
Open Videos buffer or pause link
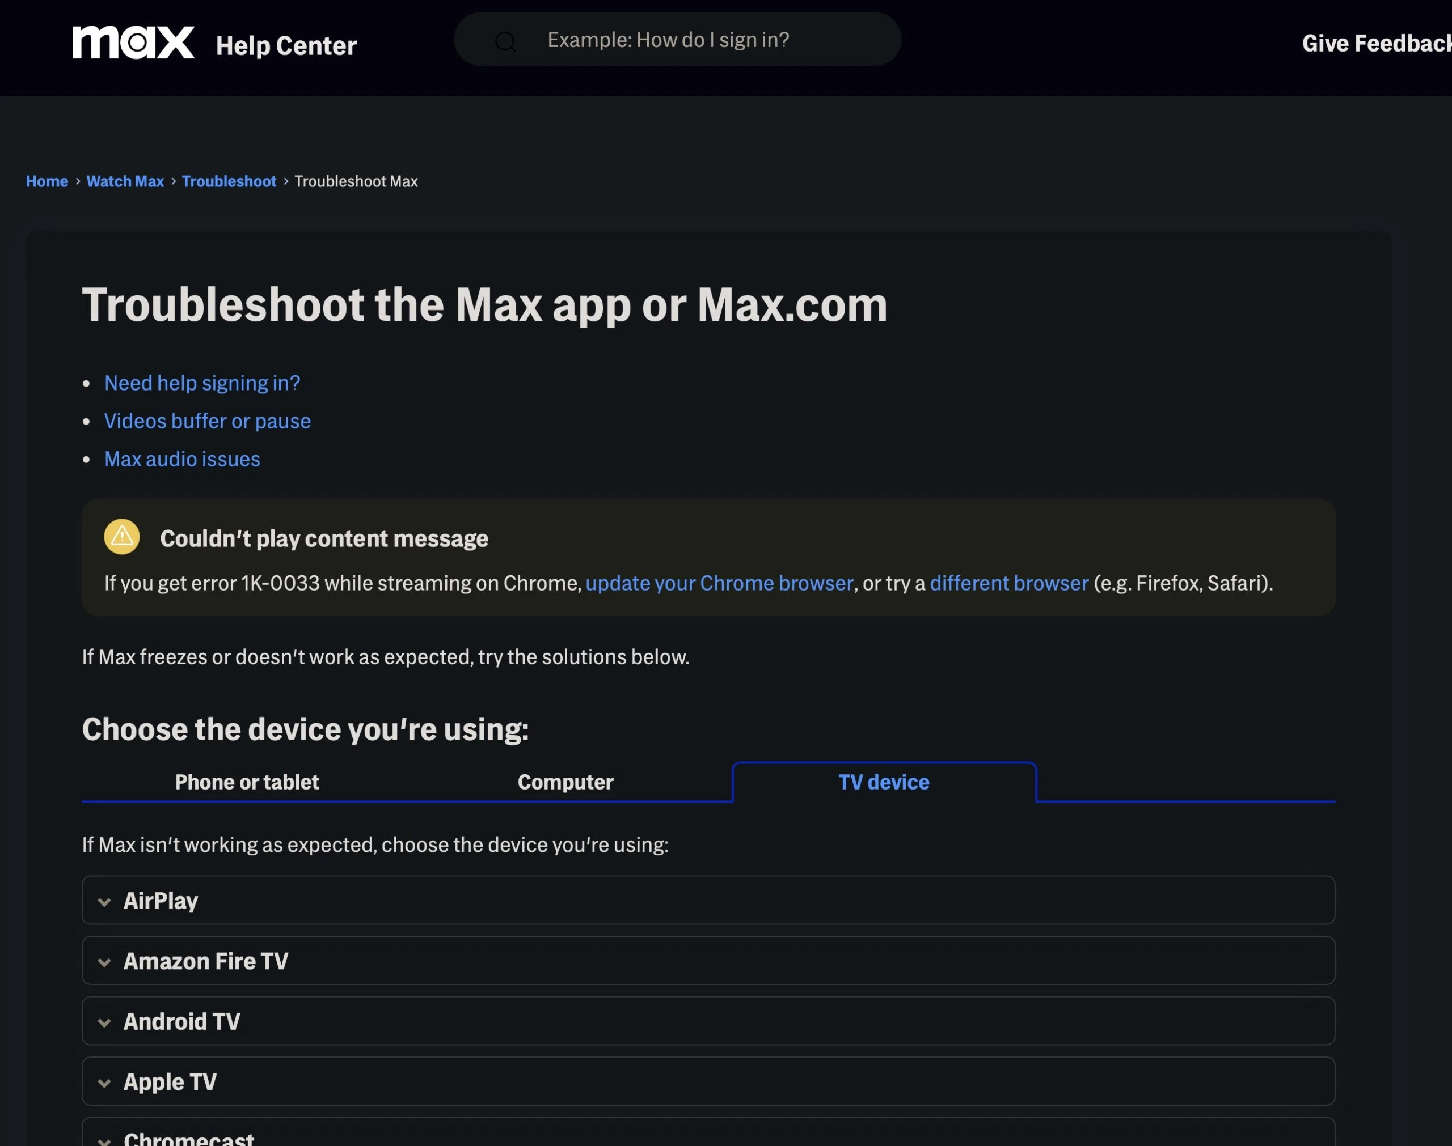point(208,421)
